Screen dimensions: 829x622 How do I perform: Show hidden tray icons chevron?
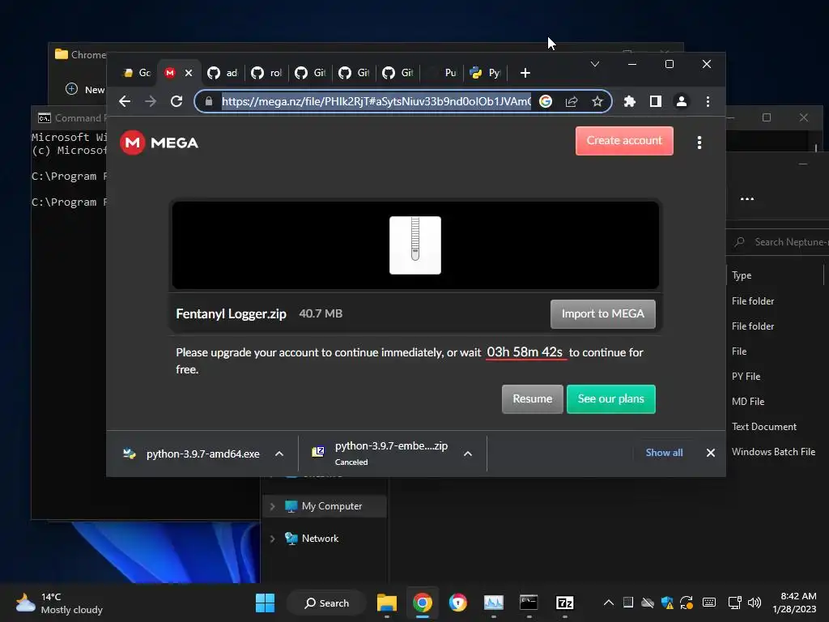(x=609, y=603)
